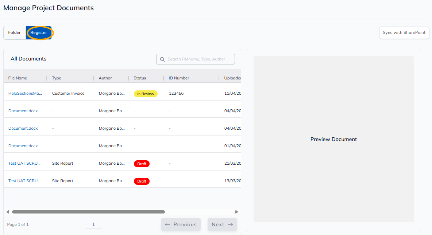432x235 pixels.
Task: Switch to the Folder view
Action: (15, 33)
